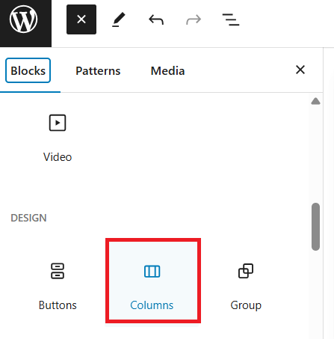Image resolution: width=334 pixels, height=339 pixels.
Task: Insert the Group block
Action: click(x=246, y=287)
